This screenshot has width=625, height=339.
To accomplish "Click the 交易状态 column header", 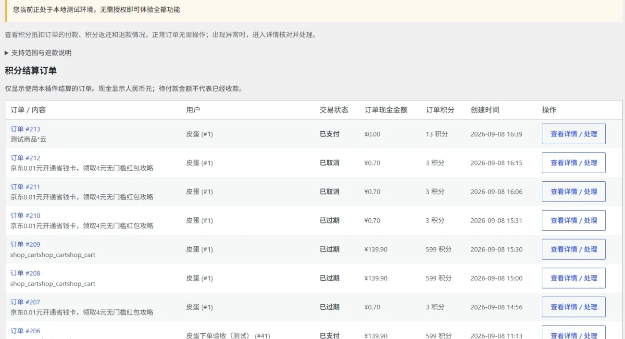I will (334, 110).
